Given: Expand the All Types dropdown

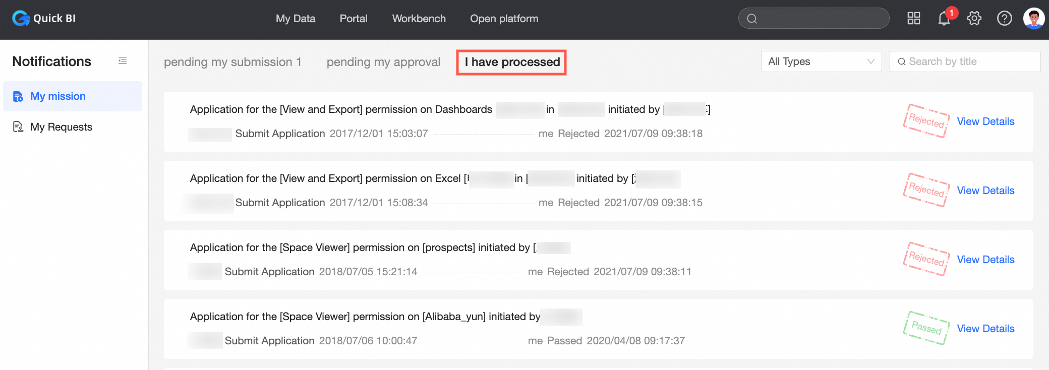Looking at the screenshot, I should (x=821, y=61).
